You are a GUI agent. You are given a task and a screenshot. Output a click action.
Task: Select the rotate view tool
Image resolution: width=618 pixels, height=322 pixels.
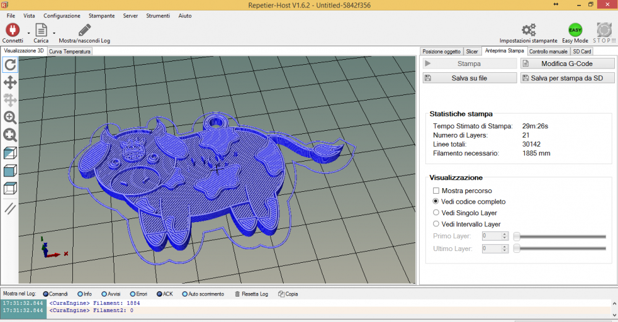point(11,65)
